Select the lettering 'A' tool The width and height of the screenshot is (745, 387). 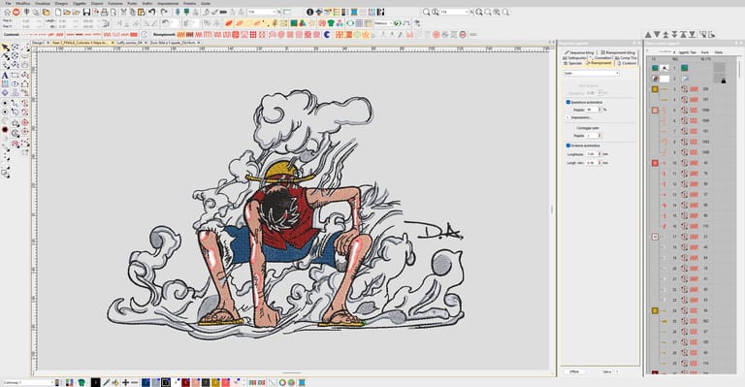(x=5, y=75)
